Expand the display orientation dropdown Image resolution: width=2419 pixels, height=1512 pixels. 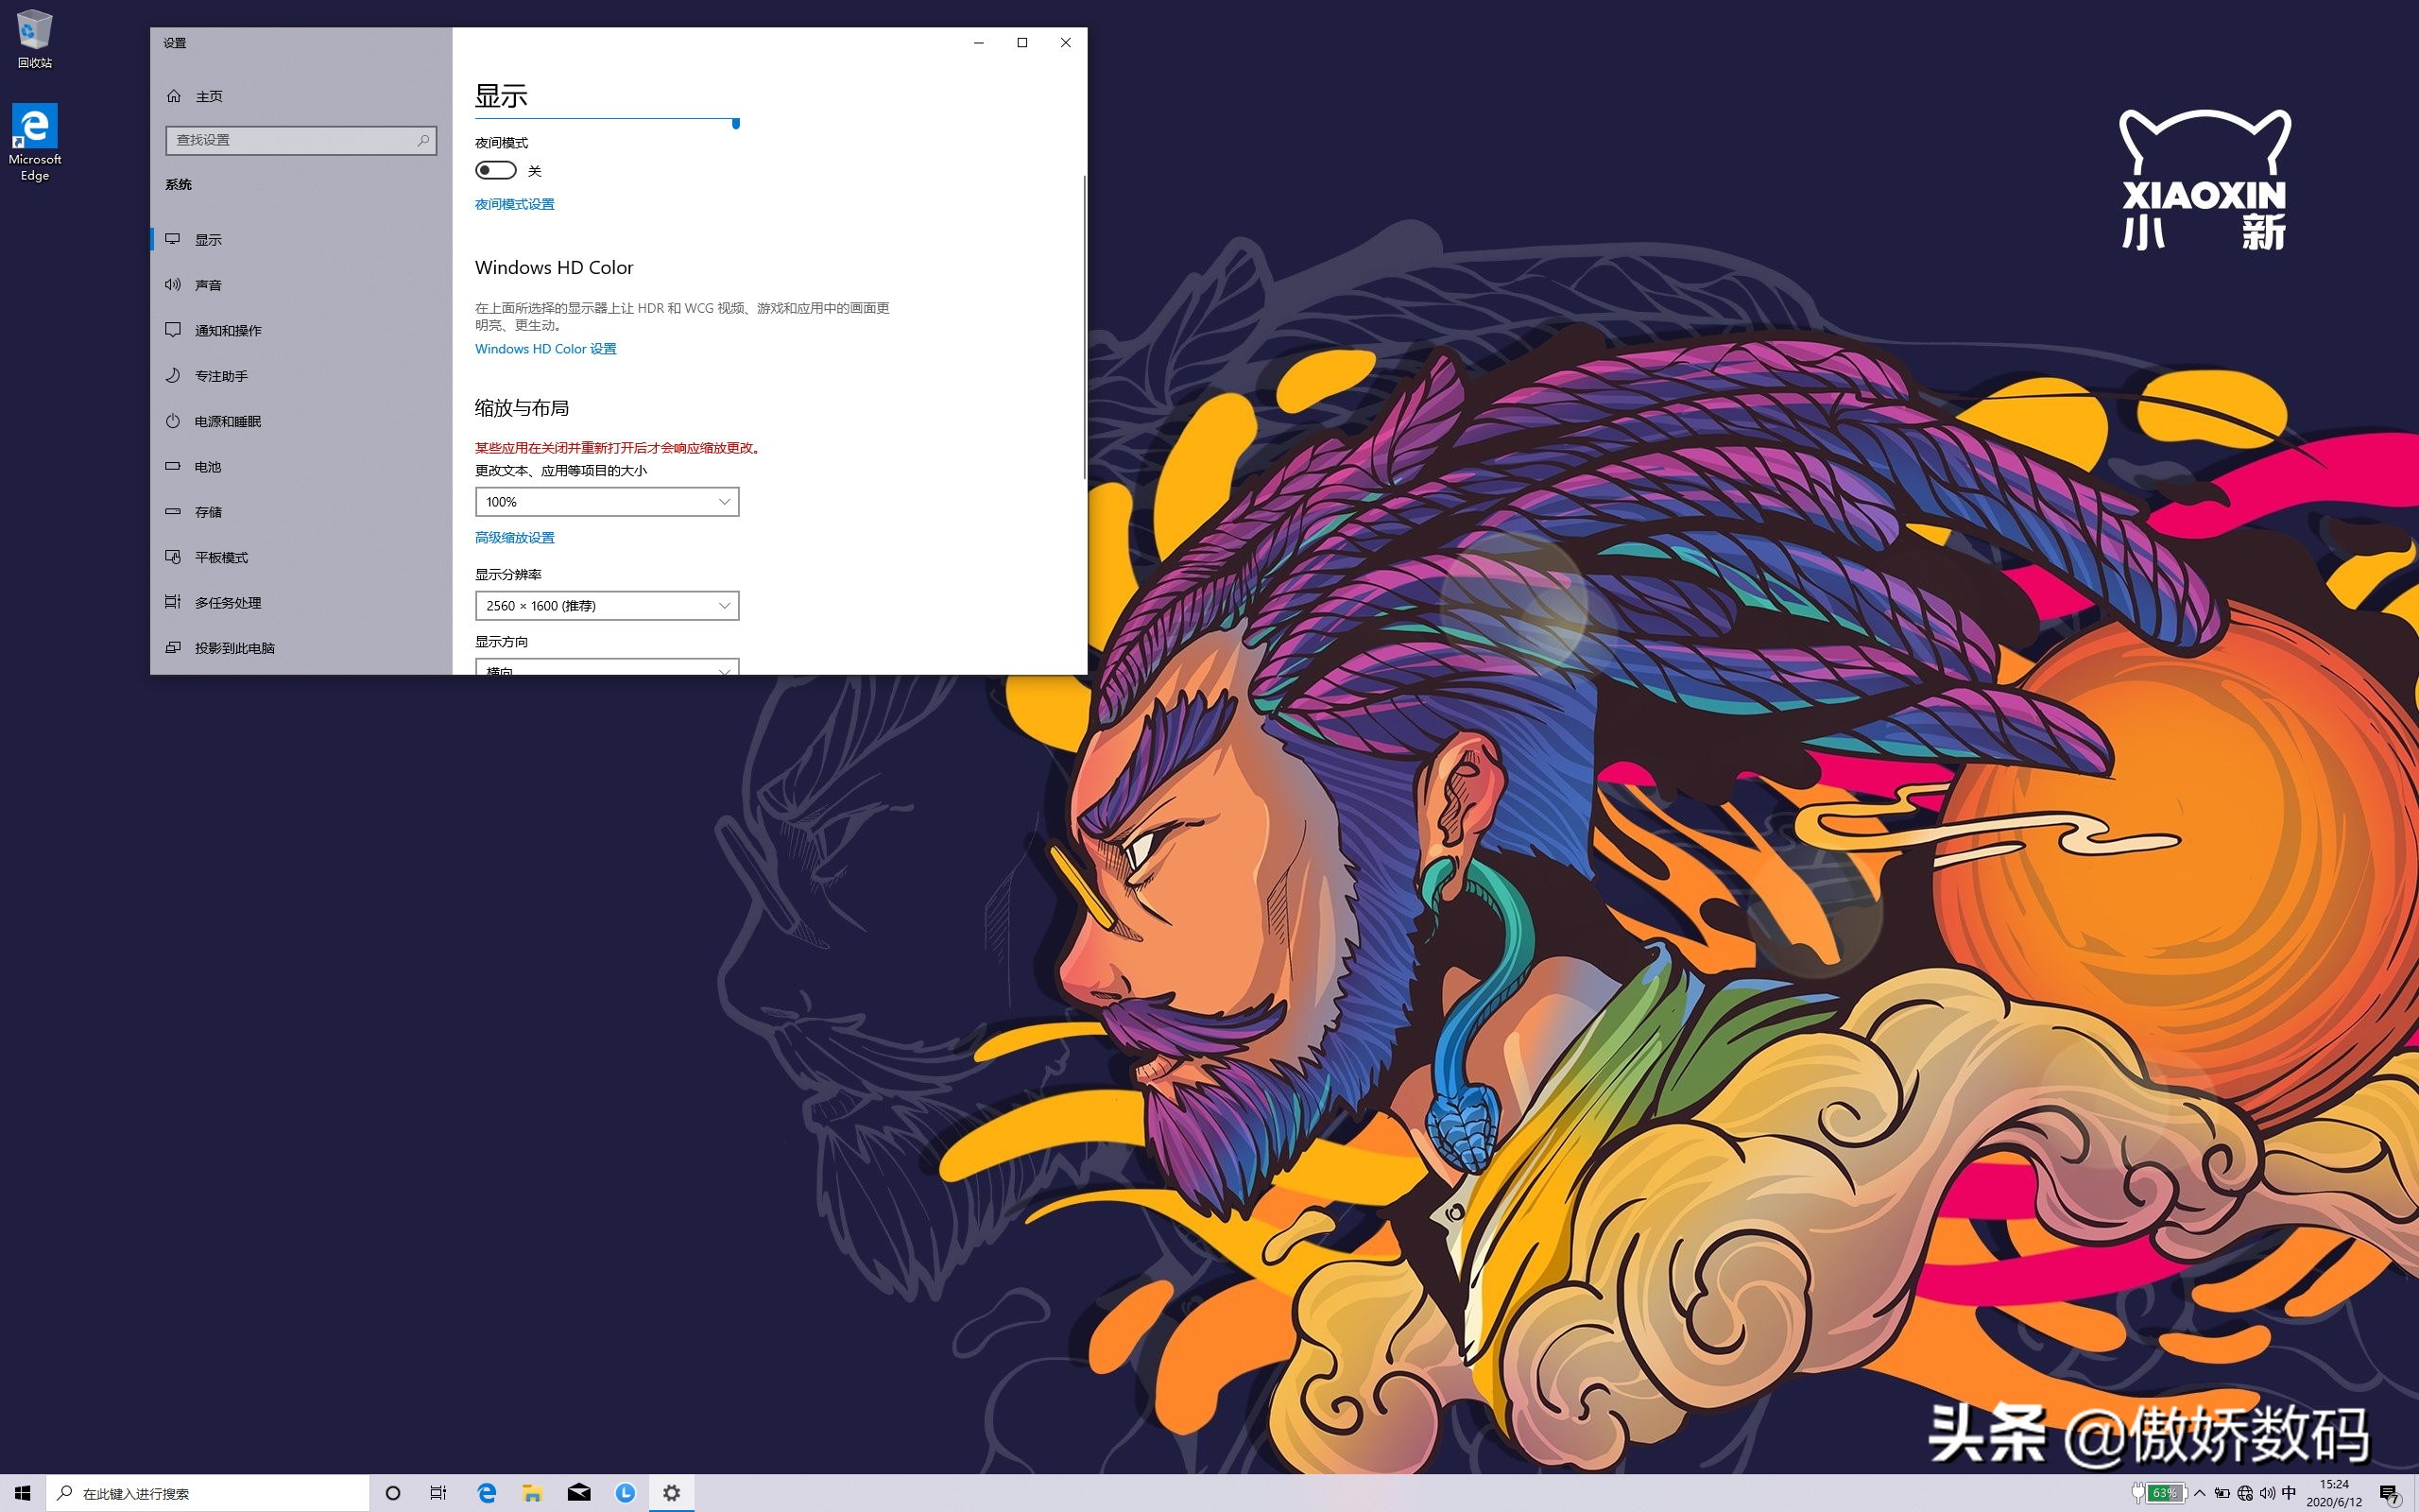(x=607, y=667)
